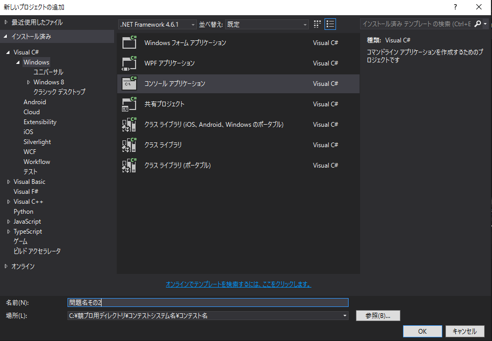Select the 共有プロジェクト template icon
Screen dimensions: 492x341
click(x=129, y=104)
